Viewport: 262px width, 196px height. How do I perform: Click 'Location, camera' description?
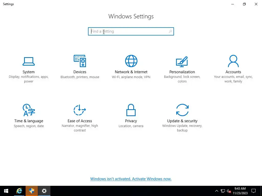point(131,126)
